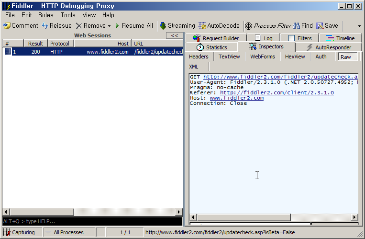Sort sessions by the Host column header
Screen dimensions: 365x239
tap(103, 44)
